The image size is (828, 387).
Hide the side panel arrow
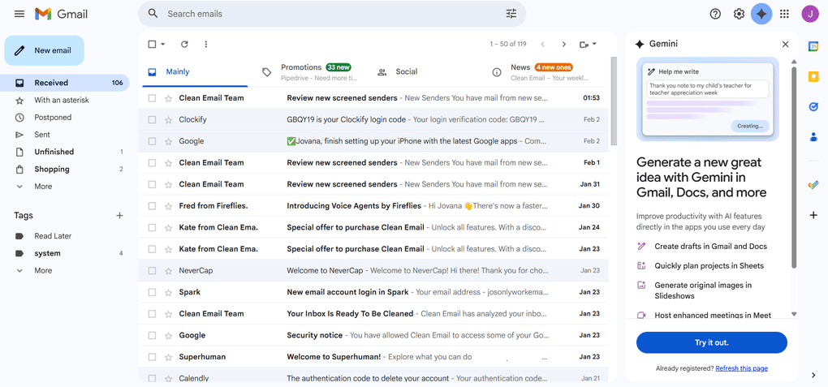click(x=813, y=375)
